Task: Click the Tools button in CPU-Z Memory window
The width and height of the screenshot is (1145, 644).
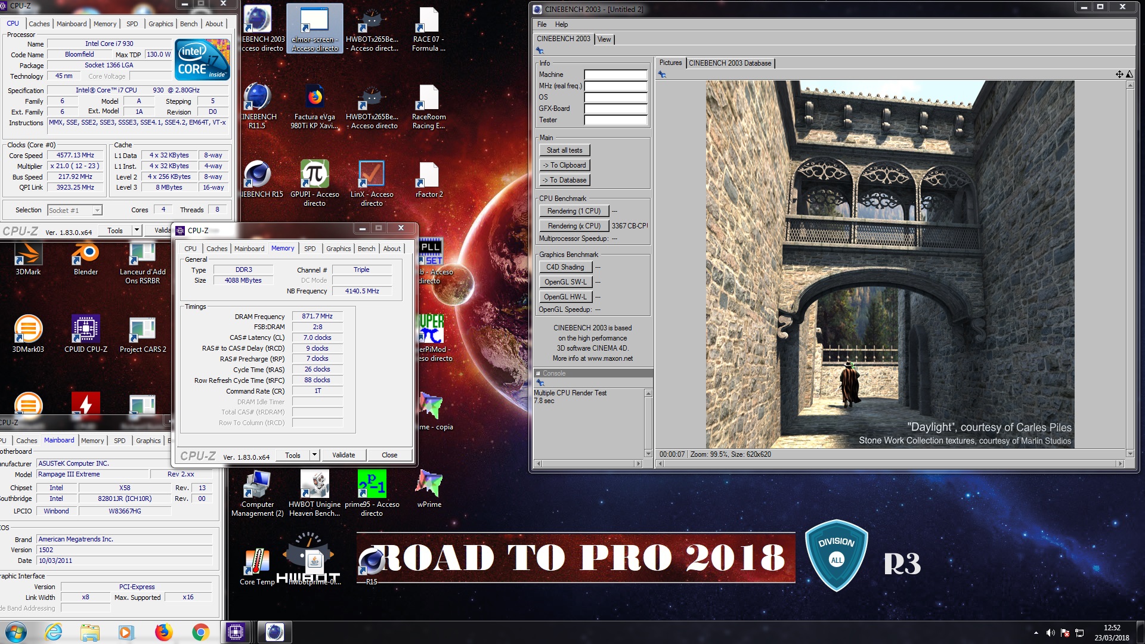Action: [x=293, y=455]
